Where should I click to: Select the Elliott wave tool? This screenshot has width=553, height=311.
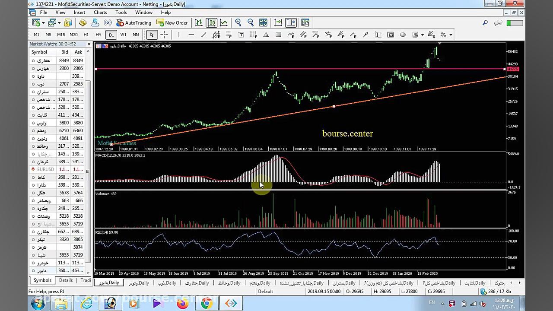(x=291, y=35)
